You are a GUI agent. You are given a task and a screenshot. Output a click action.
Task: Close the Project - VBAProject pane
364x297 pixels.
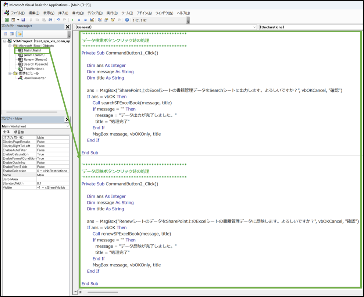point(68,27)
